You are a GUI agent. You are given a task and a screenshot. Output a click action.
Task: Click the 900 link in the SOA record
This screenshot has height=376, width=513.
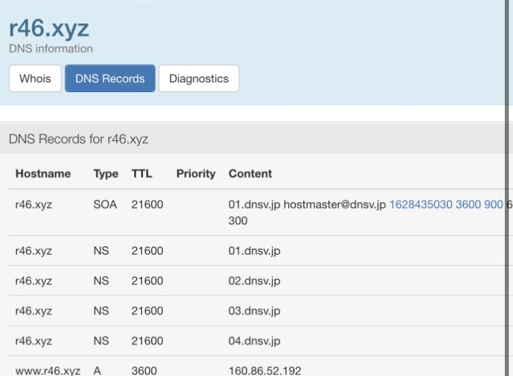pos(493,205)
